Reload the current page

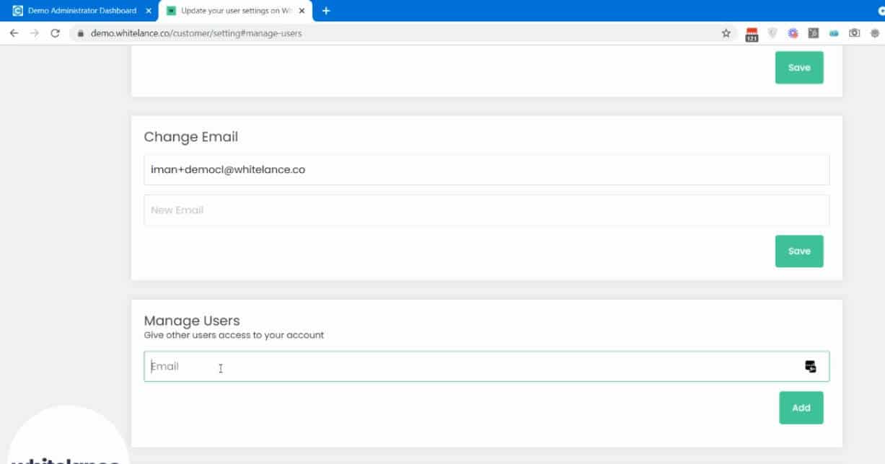pyautogui.click(x=55, y=33)
